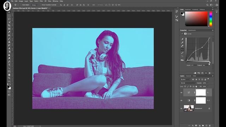Image resolution: width=226 pixels, height=127 pixels.
Task: Open the Group dropdown in options bar
Action: click(x=35, y=5)
